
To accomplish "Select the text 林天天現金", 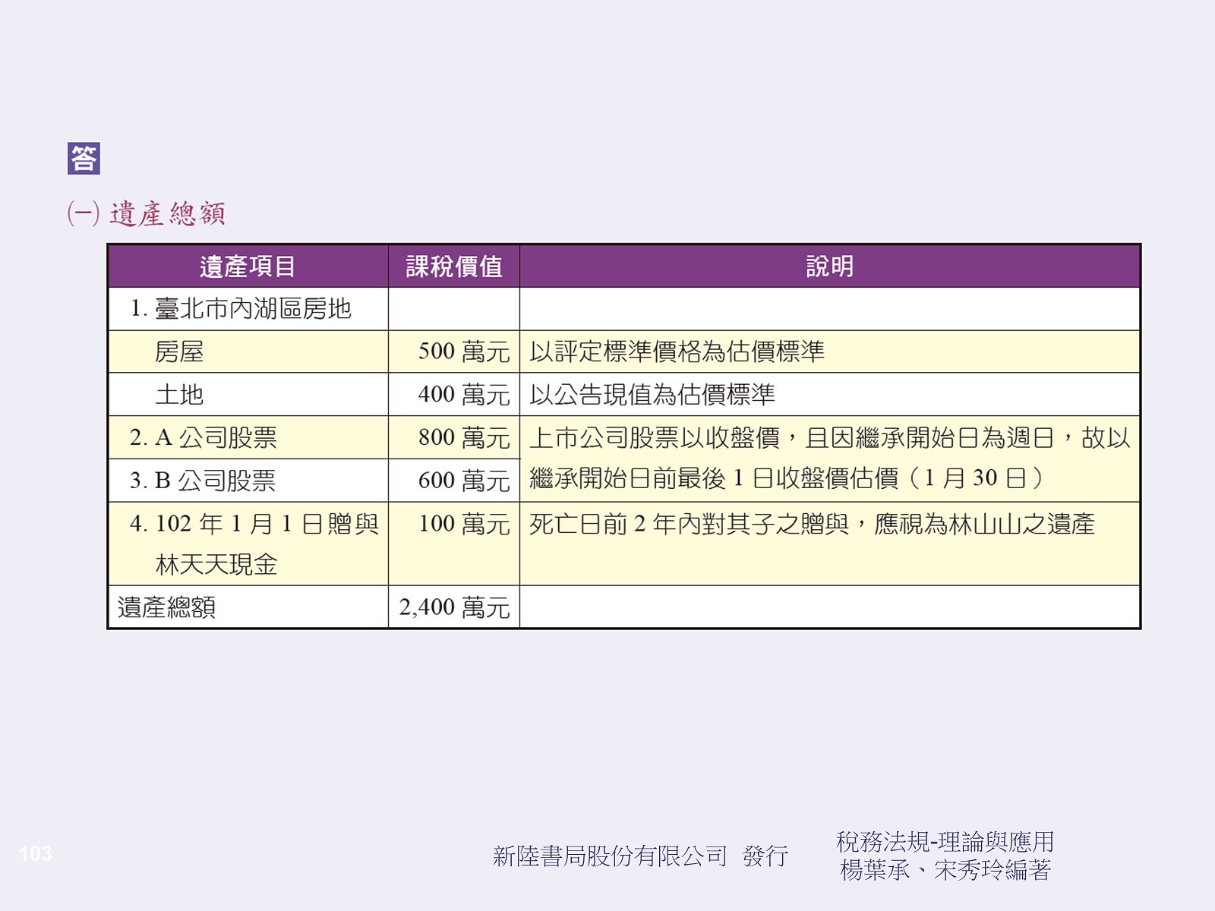I will coord(216,565).
